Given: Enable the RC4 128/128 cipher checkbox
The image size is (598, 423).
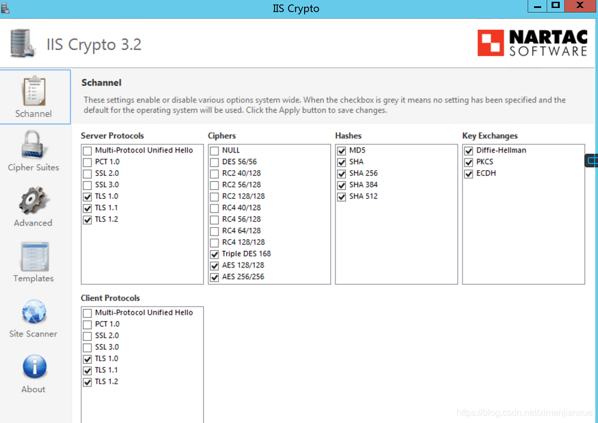Looking at the screenshot, I should click(214, 243).
